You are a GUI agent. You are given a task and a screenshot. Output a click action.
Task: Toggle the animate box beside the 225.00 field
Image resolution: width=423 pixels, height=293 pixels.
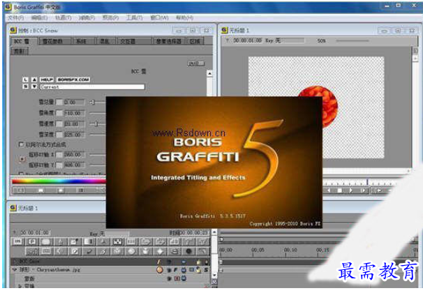(x=59, y=135)
